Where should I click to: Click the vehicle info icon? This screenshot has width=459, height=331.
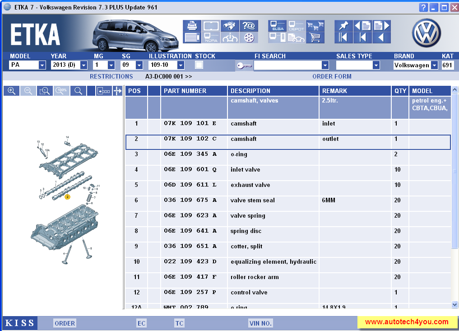pyautogui.click(x=230, y=38)
